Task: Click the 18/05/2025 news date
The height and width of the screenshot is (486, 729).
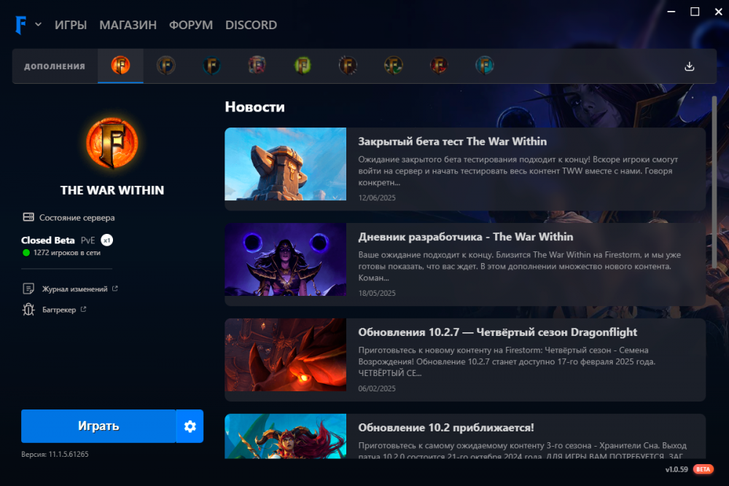Action: pos(377,293)
